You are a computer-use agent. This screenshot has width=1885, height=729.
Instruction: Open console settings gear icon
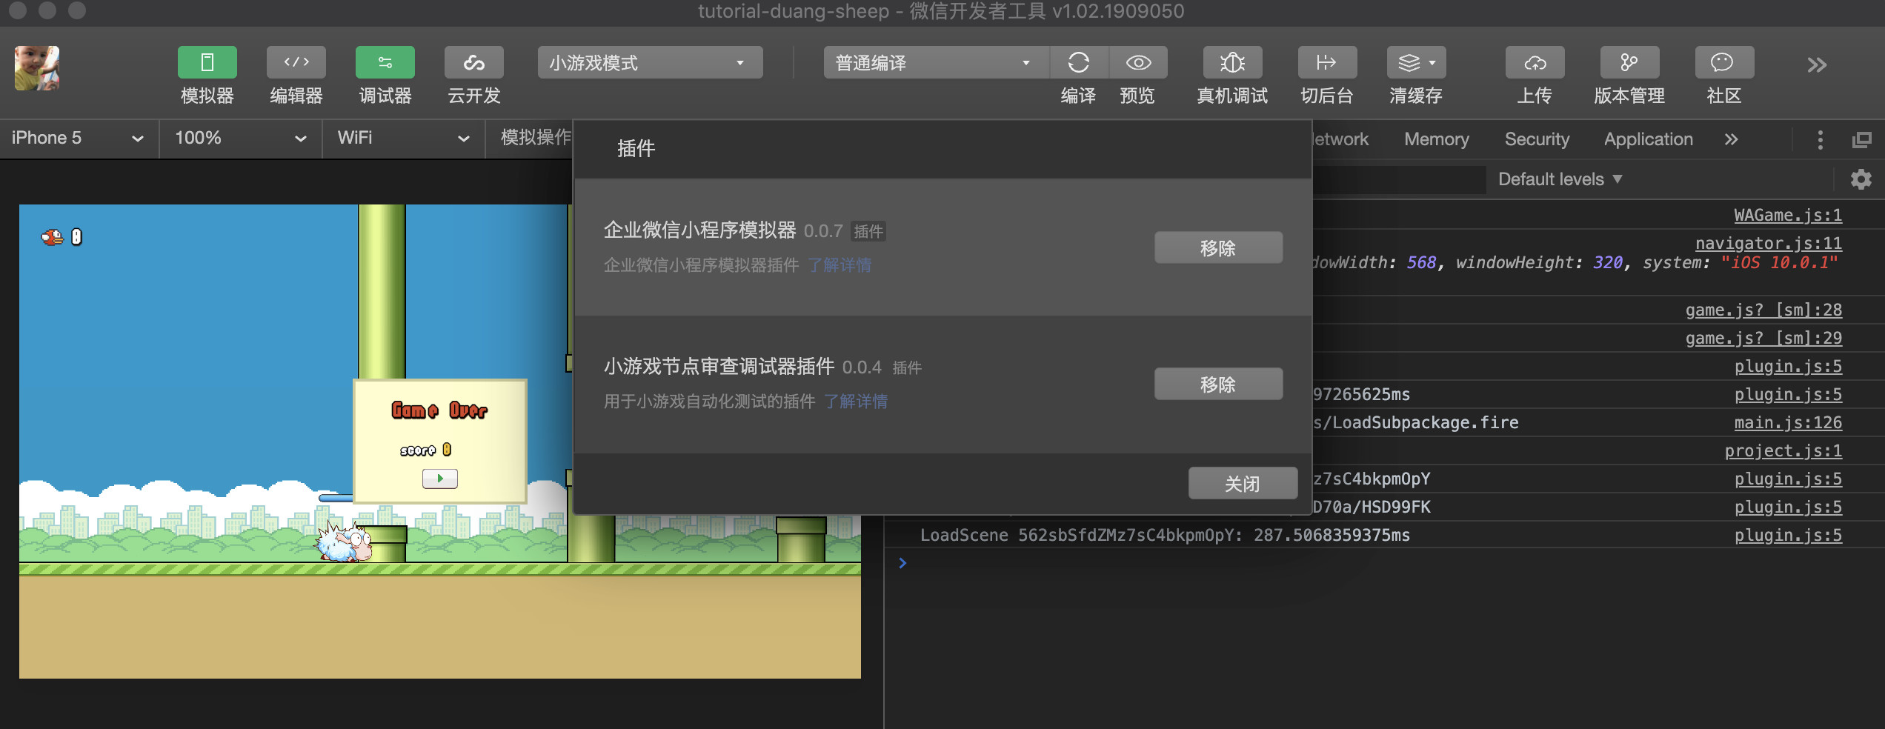point(1861,179)
